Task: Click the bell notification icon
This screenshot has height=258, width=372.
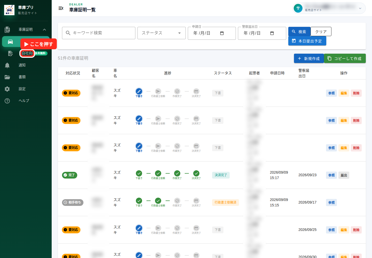Action: [x=7, y=65]
